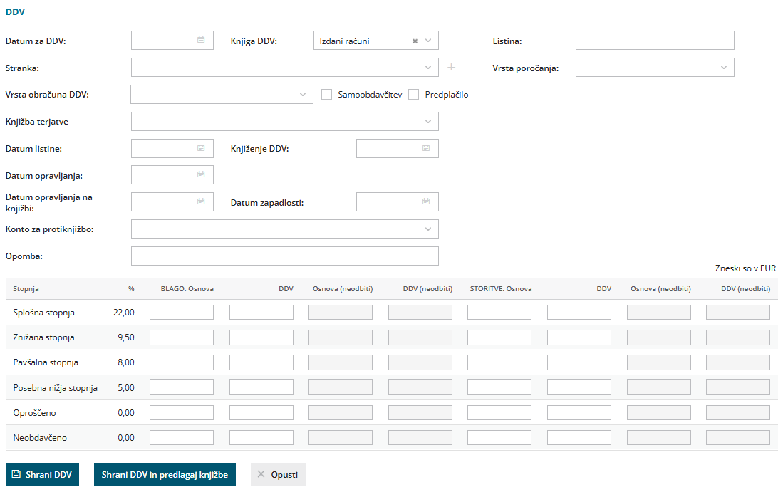This screenshot has height=487, width=783.
Task: Click STORITVE Osnova field for Splošna stopnja
Action: pyautogui.click(x=499, y=313)
